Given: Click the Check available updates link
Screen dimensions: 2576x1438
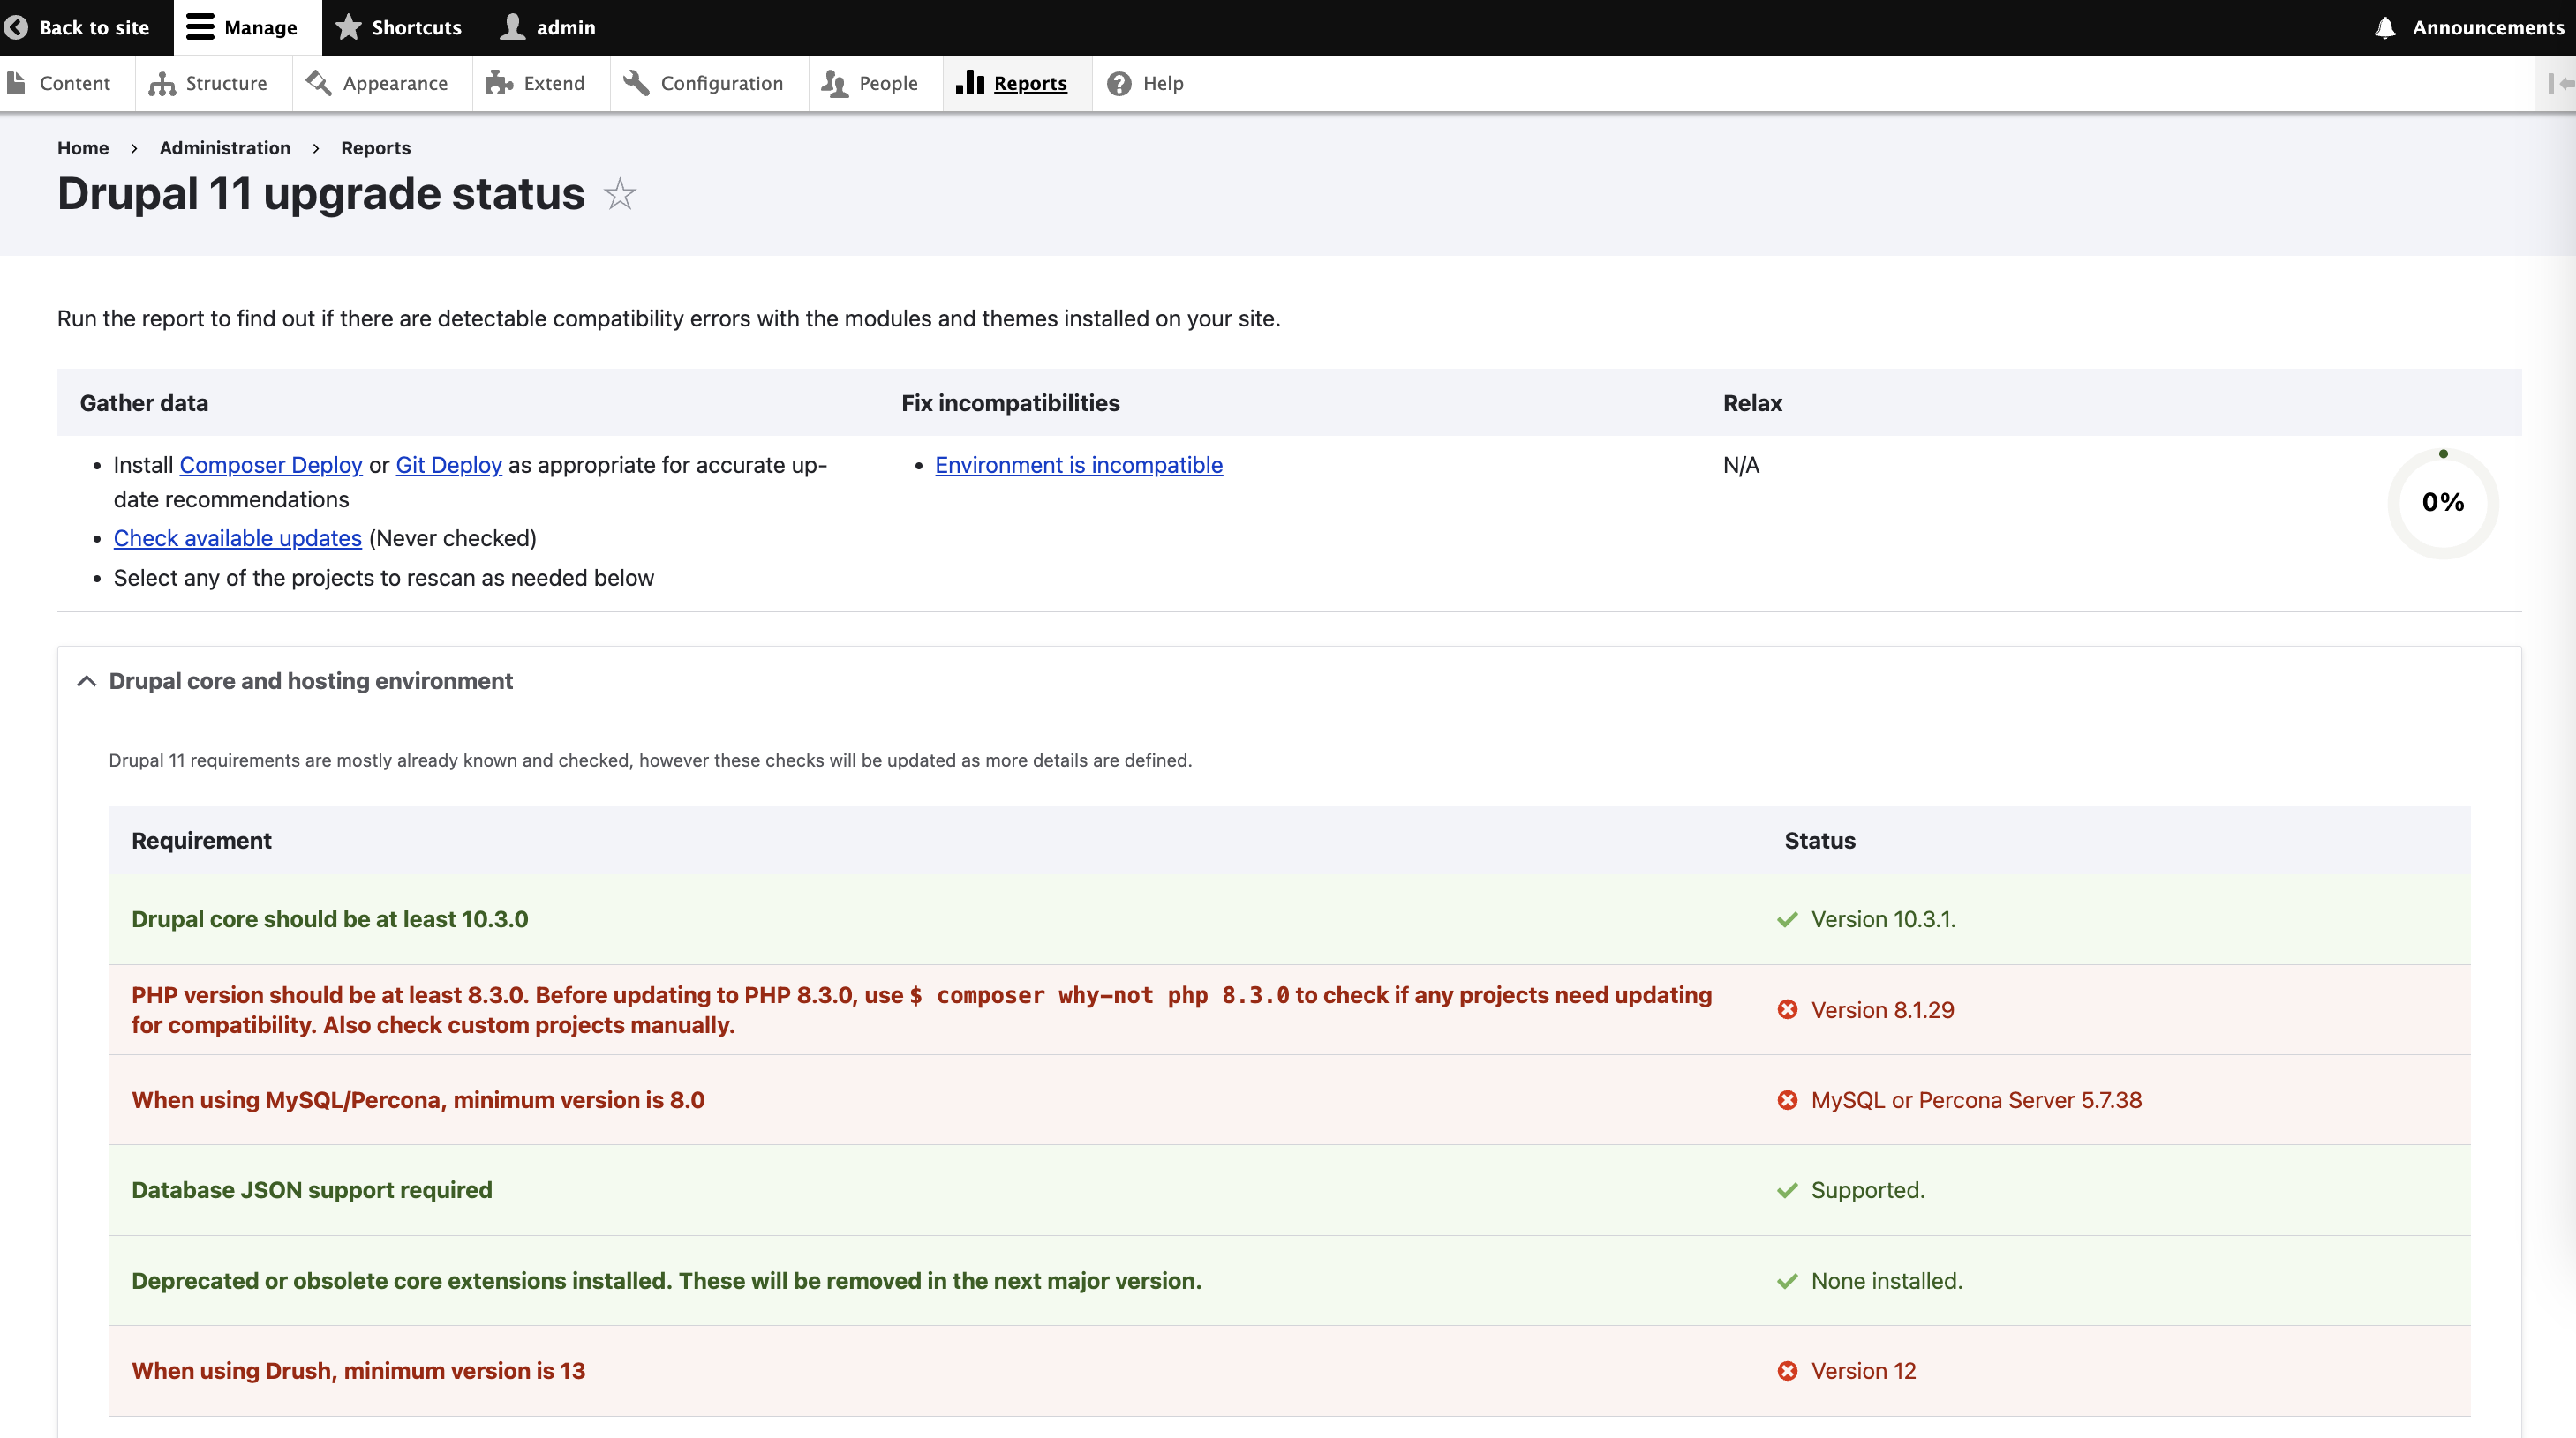Looking at the screenshot, I should [237, 537].
